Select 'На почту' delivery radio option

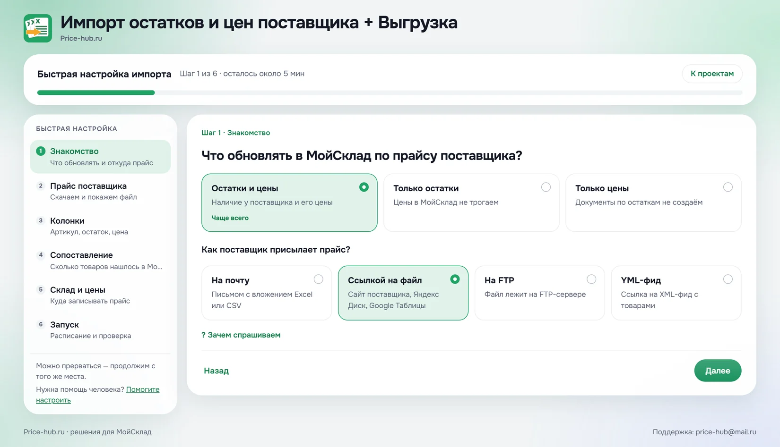[267, 293]
